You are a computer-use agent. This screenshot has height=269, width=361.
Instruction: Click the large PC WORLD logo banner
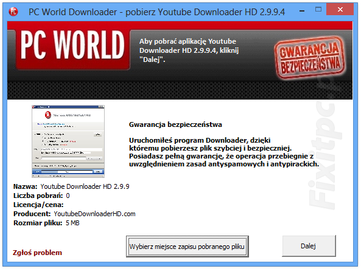[x=73, y=49]
